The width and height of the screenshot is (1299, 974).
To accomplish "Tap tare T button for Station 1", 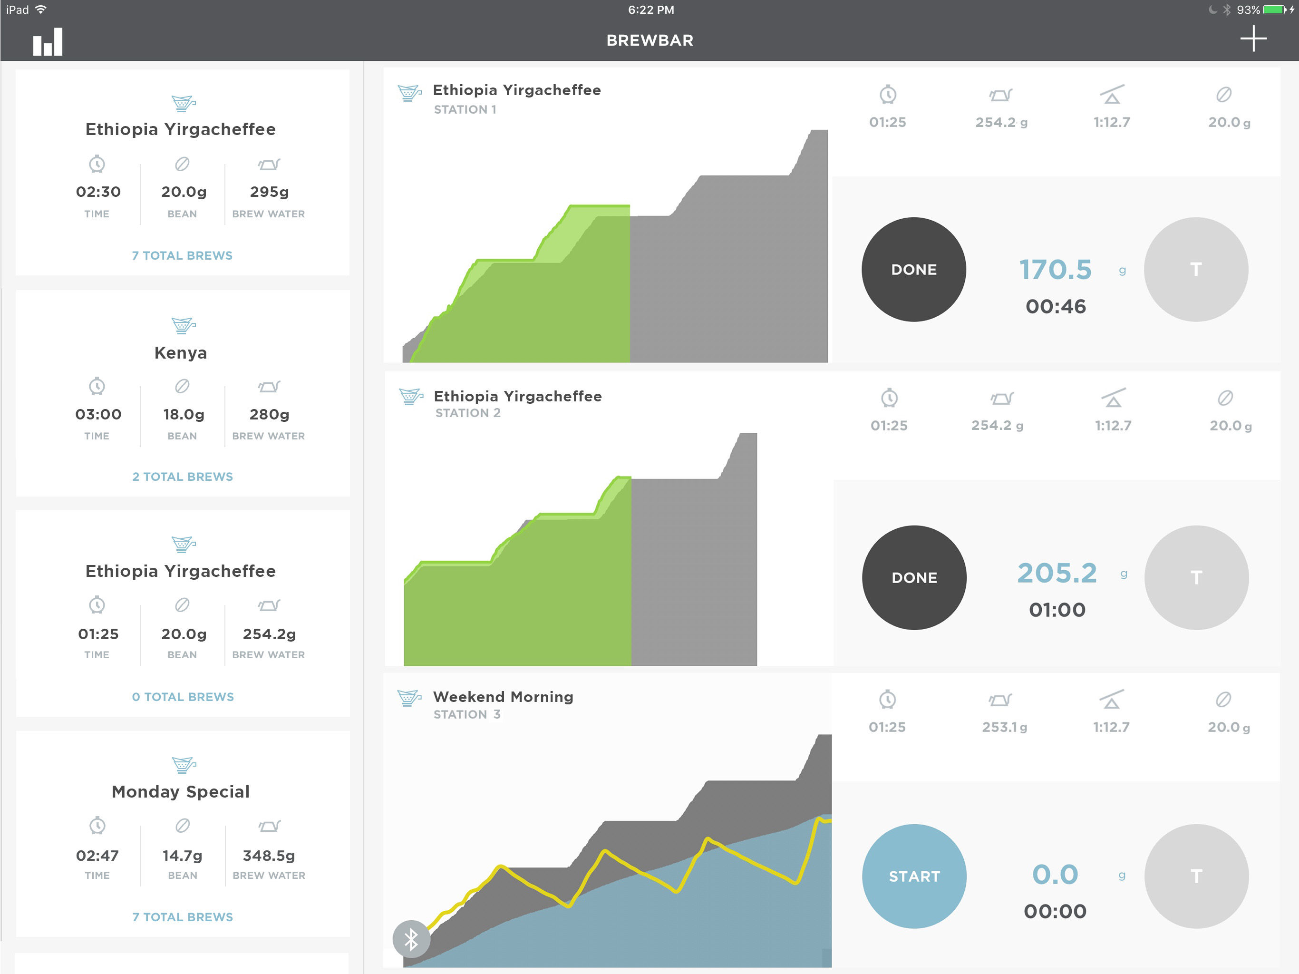I will [x=1196, y=269].
